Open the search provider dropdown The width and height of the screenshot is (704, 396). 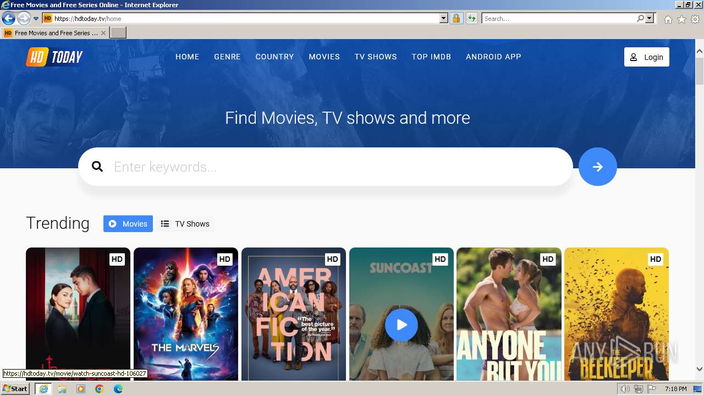650,19
